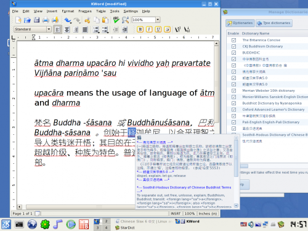Click the Inches (in) unit selector in status bar
The width and height of the screenshot is (308, 231).
[208, 214]
